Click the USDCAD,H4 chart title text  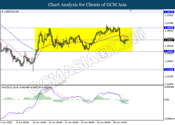click(11, 11)
